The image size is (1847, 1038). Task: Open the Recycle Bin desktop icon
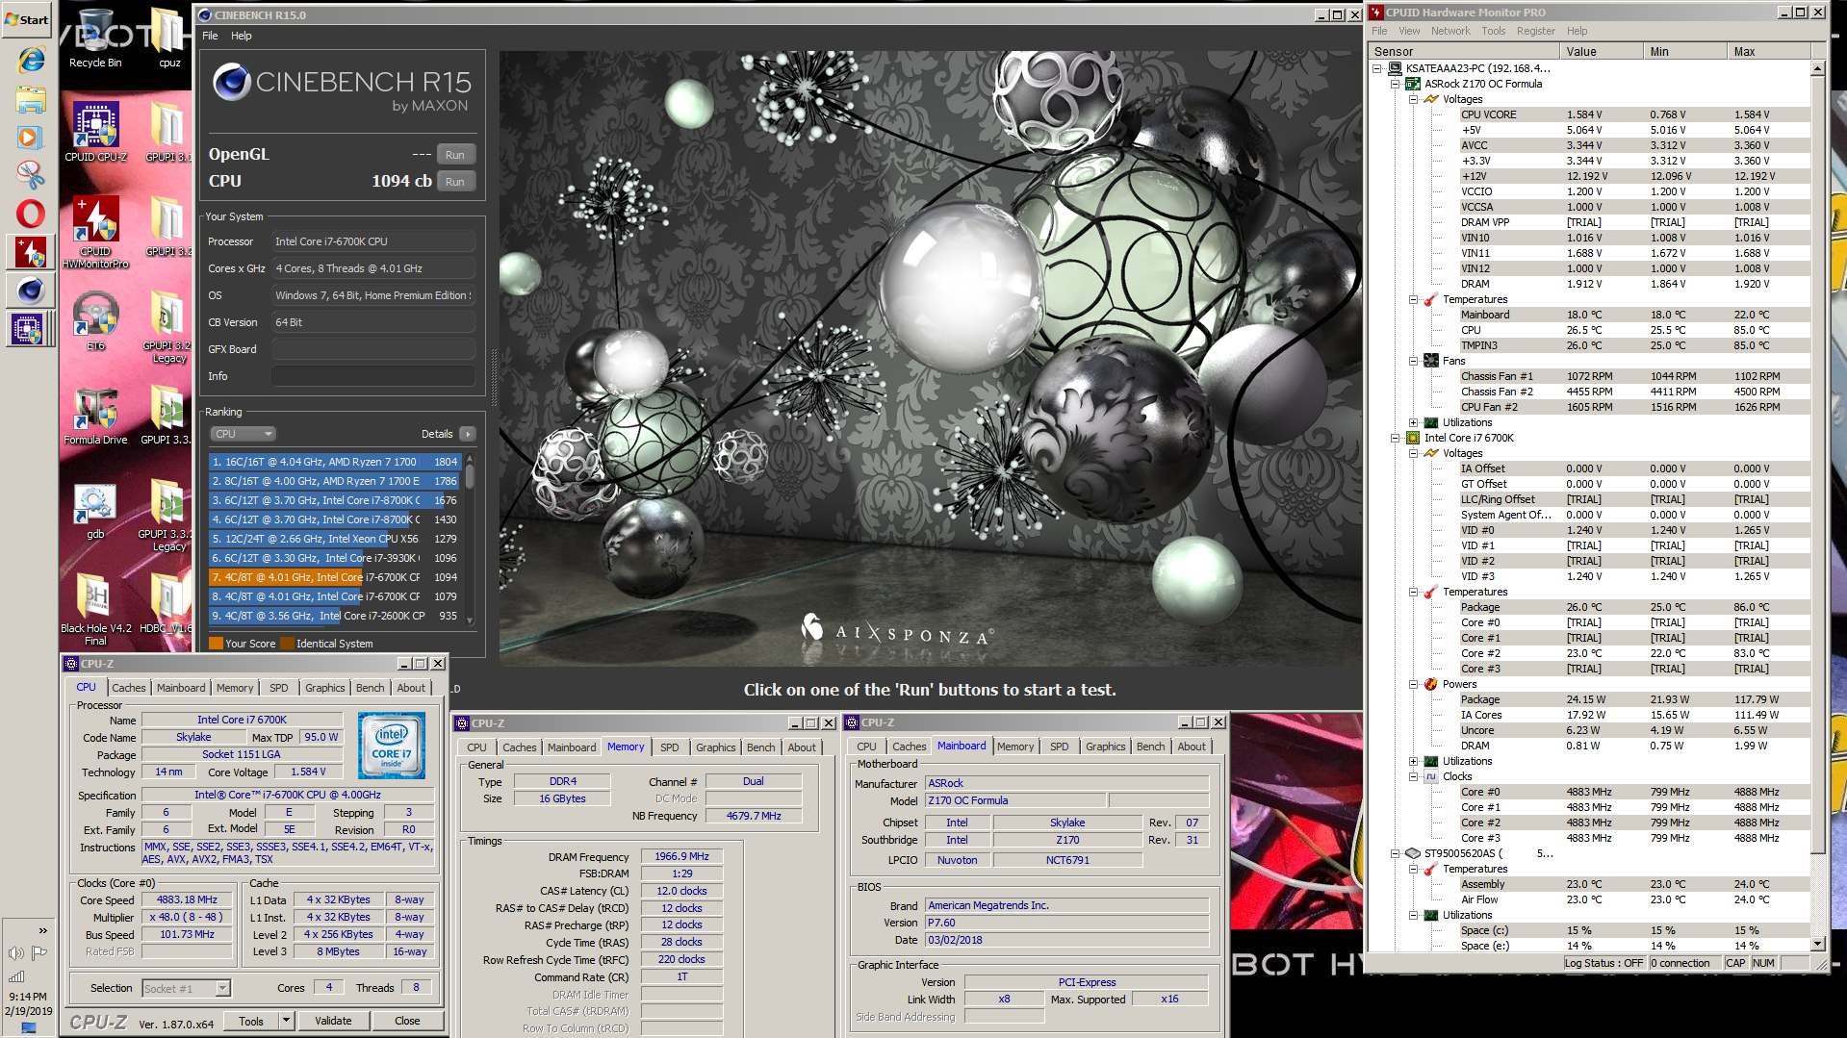(x=95, y=38)
